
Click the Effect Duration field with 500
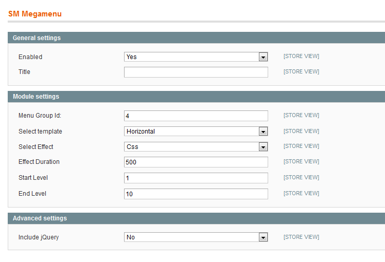[196, 162]
